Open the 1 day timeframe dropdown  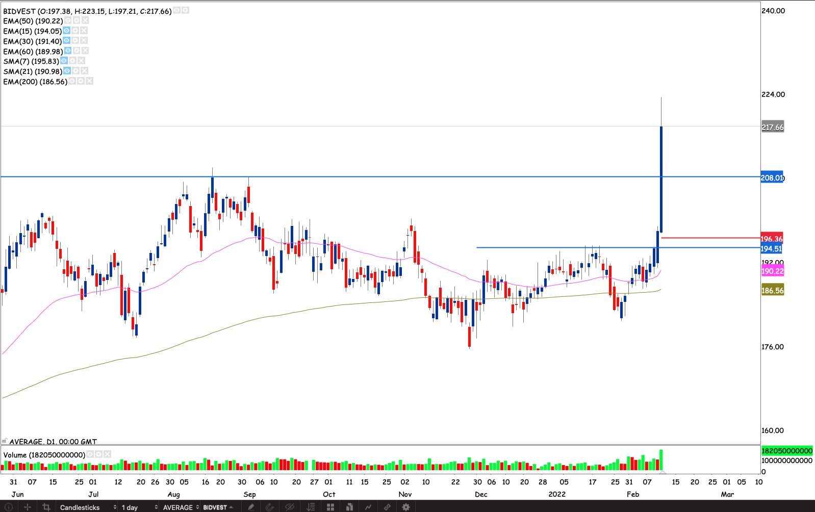coord(139,507)
